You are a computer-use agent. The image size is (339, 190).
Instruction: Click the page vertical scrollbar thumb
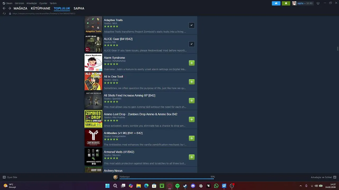pos(337,49)
